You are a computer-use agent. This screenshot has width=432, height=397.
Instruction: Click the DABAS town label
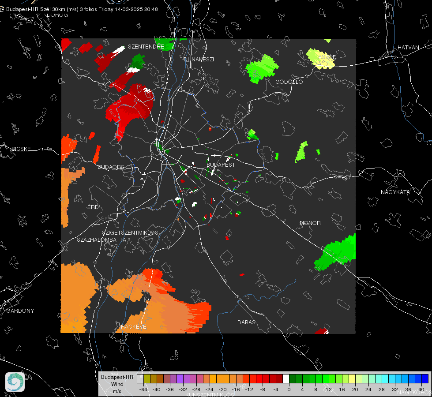(246, 322)
